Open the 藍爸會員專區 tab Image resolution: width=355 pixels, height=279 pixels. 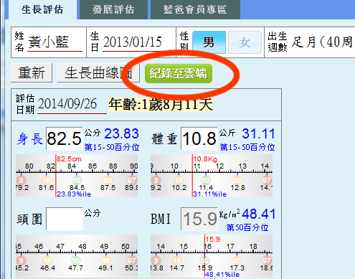pos(195,9)
